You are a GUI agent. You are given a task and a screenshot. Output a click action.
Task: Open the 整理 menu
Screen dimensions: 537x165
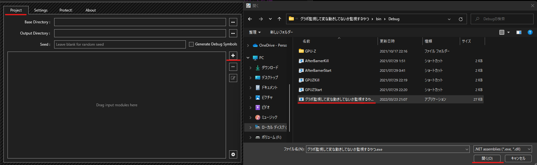coord(255,32)
